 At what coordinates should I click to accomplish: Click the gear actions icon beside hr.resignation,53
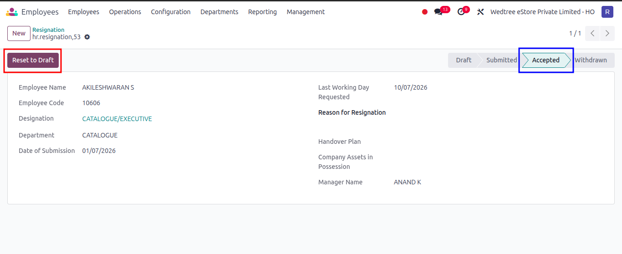pos(87,37)
